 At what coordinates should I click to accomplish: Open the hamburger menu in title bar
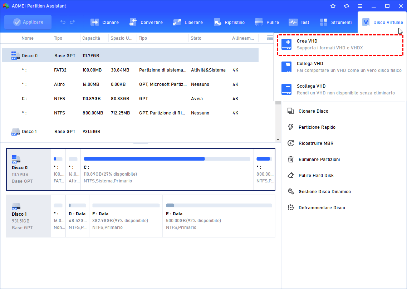point(360,6)
